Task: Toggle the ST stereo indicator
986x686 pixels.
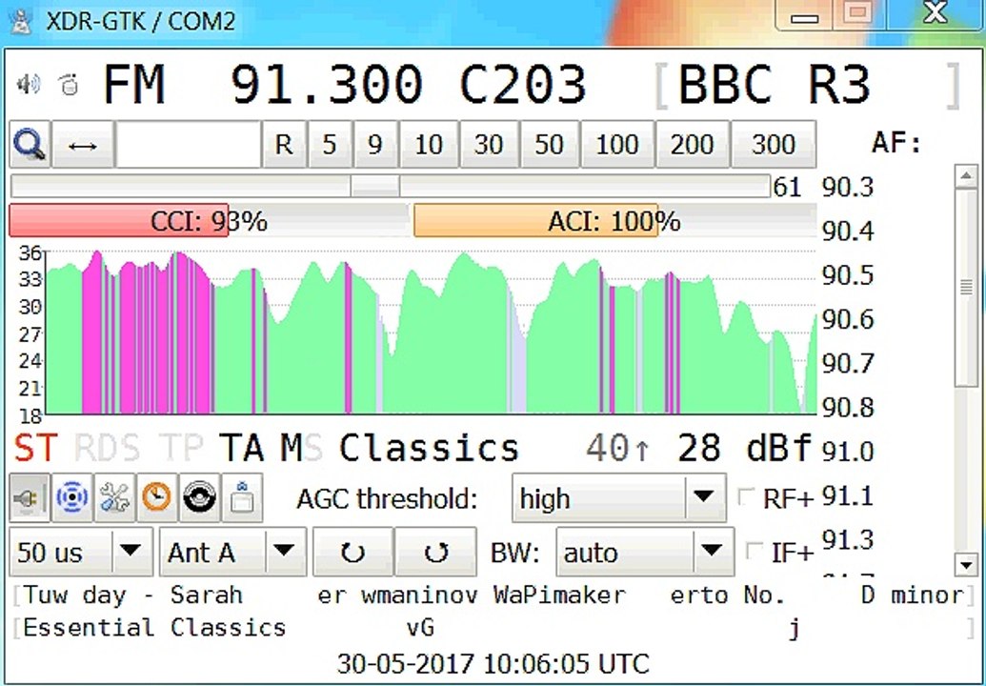Action: [36, 449]
